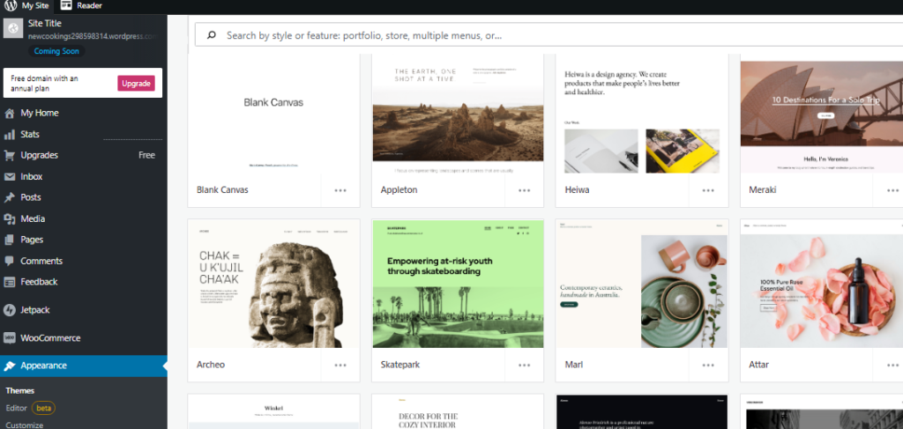
Task: Open the Customize submenu link
Action: click(x=24, y=425)
